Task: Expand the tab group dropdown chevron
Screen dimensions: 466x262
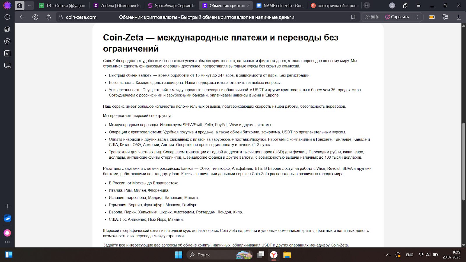Action: 29,6
